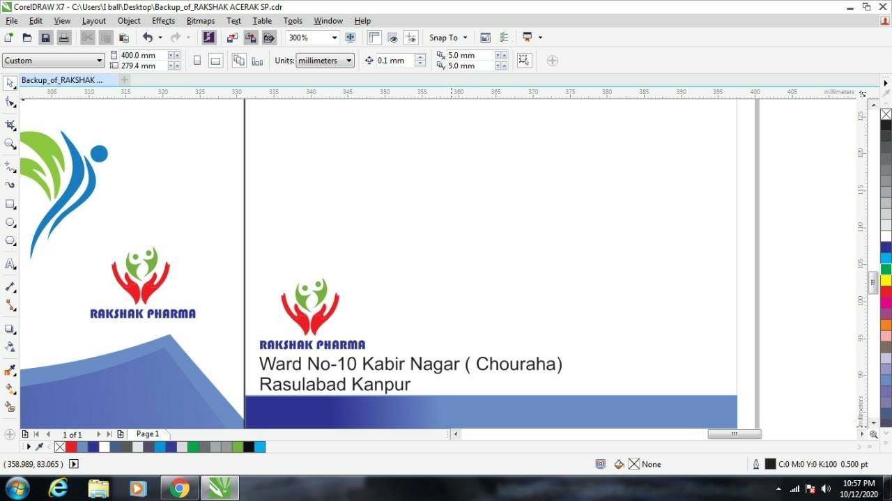Select the Zoom tool in the toolbox
This screenshot has width=892, height=501.
pyautogui.click(x=10, y=144)
